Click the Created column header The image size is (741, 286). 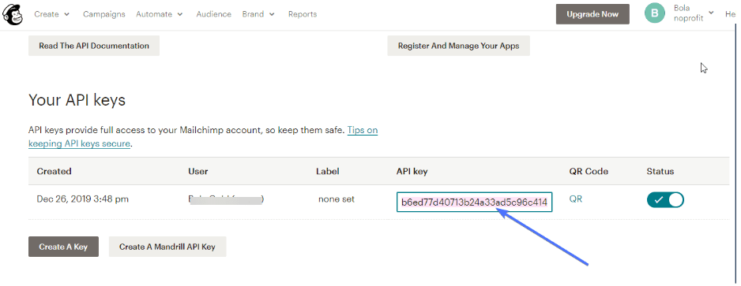point(55,171)
